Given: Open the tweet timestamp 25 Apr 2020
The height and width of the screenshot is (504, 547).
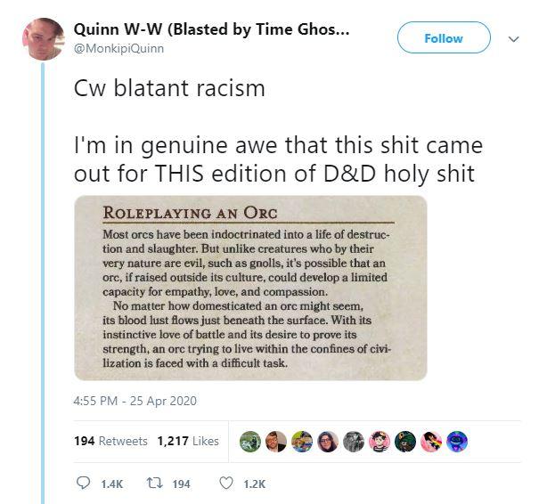Looking at the screenshot, I should click(x=135, y=401).
